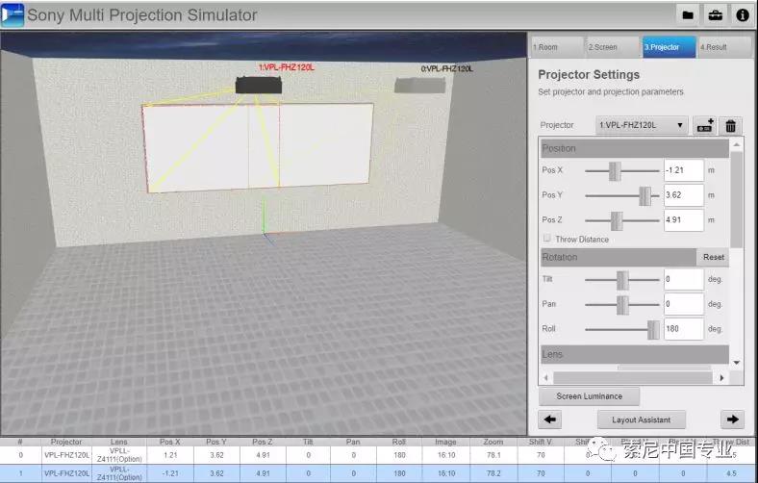
Task: Click the Roll column header in table
Action: point(399,442)
